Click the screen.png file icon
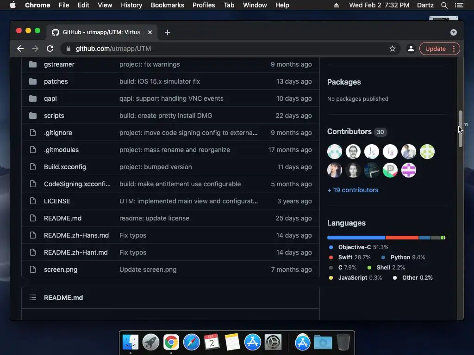The image size is (474, 355). [33, 269]
